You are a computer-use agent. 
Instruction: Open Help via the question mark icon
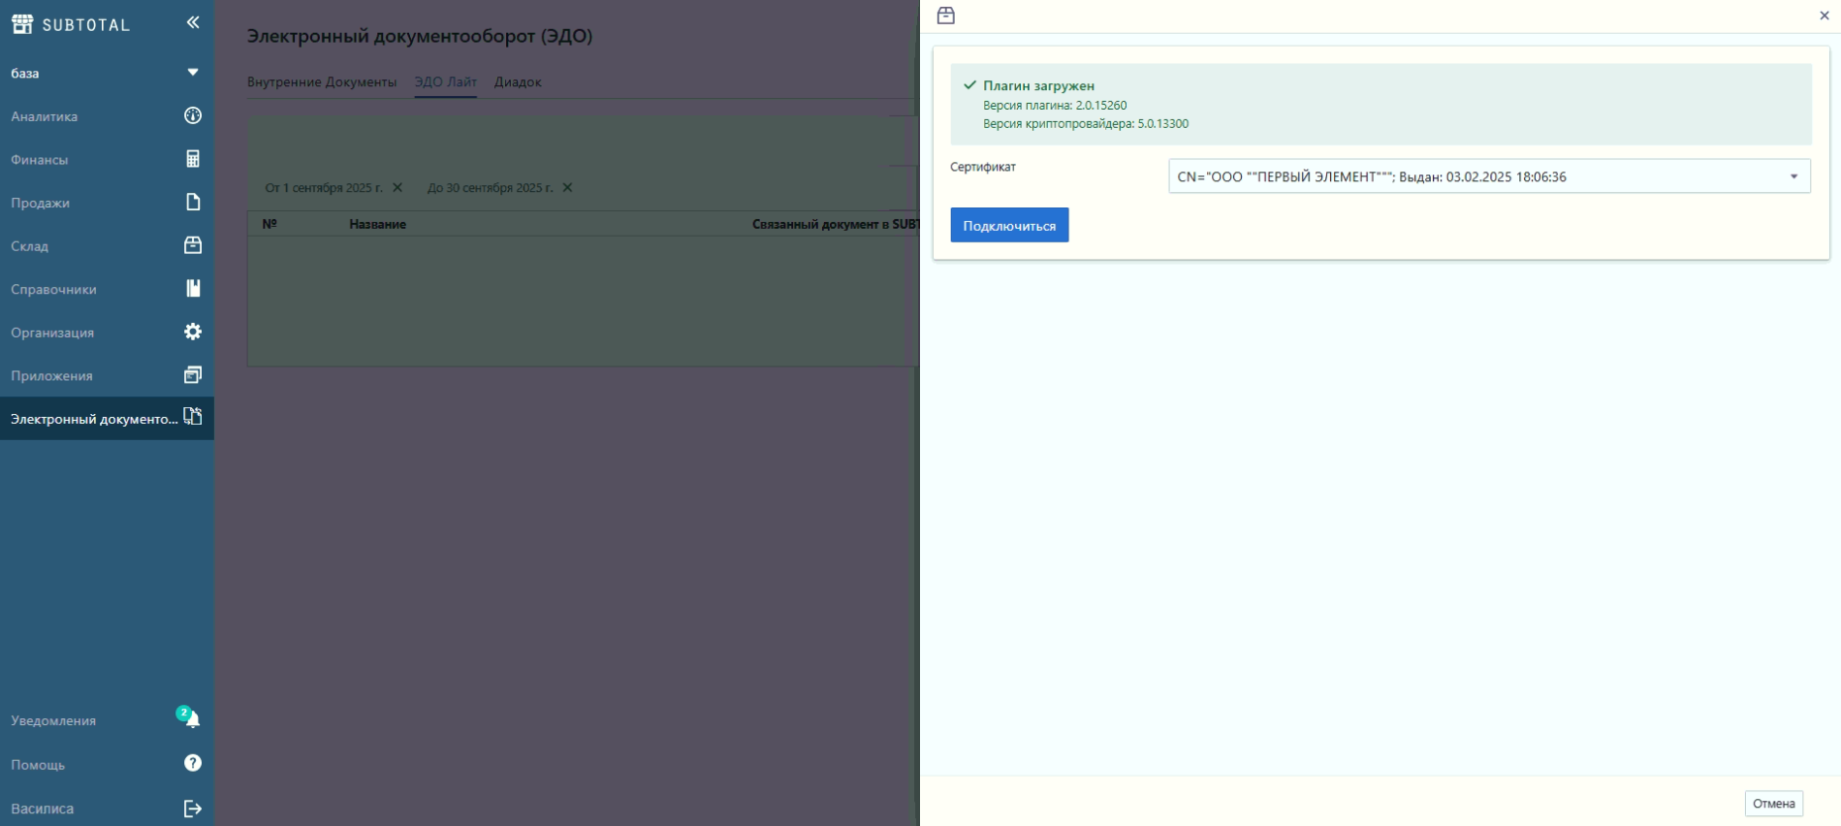point(193,764)
